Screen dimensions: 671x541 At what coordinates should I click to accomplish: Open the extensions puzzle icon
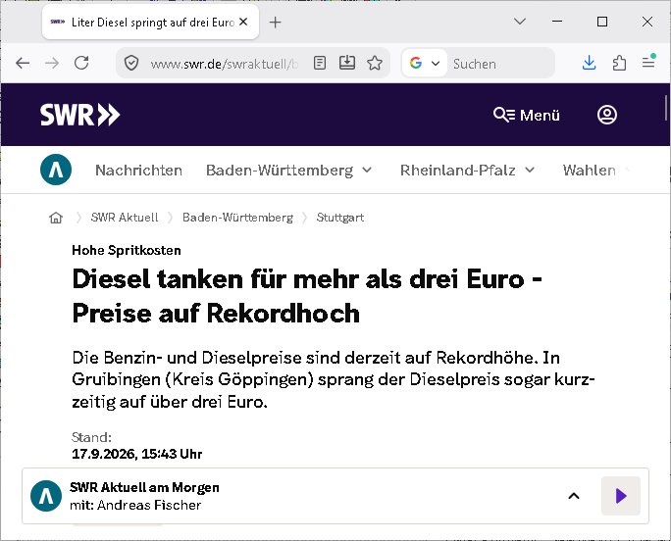(x=619, y=64)
